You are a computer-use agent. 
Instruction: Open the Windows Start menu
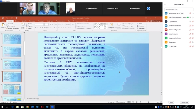[2, 107]
